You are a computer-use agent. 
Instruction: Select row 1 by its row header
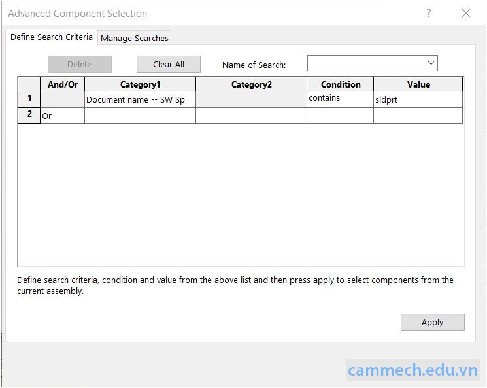pyautogui.click(x=29, y=99)
